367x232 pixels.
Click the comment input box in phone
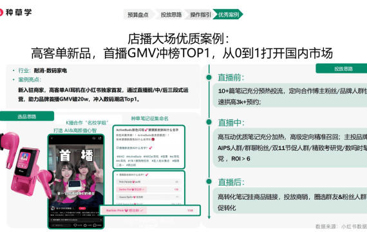click(x=61, y=225)
